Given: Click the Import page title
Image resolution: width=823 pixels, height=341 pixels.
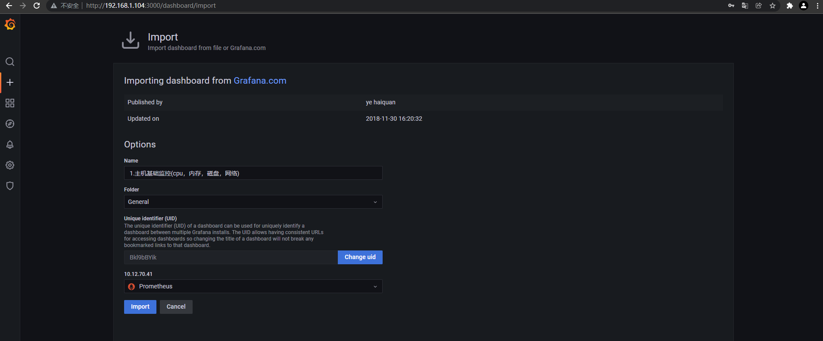Looking at the screenshot, I should pyautogui.click(x=163, y=37).
